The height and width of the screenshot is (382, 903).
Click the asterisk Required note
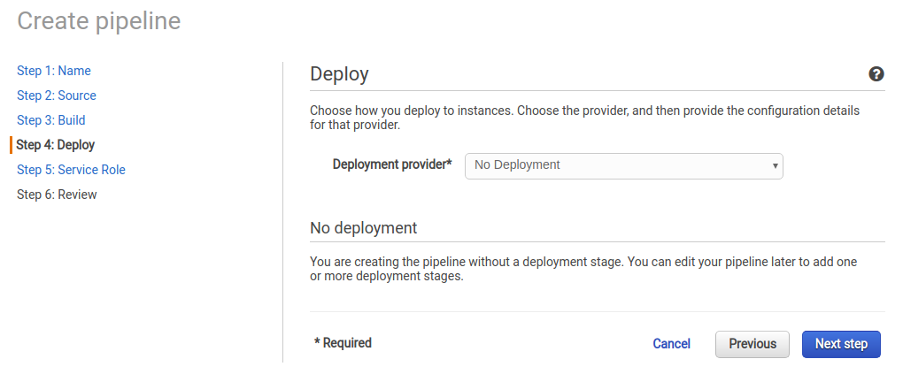(x=343, y=343)
